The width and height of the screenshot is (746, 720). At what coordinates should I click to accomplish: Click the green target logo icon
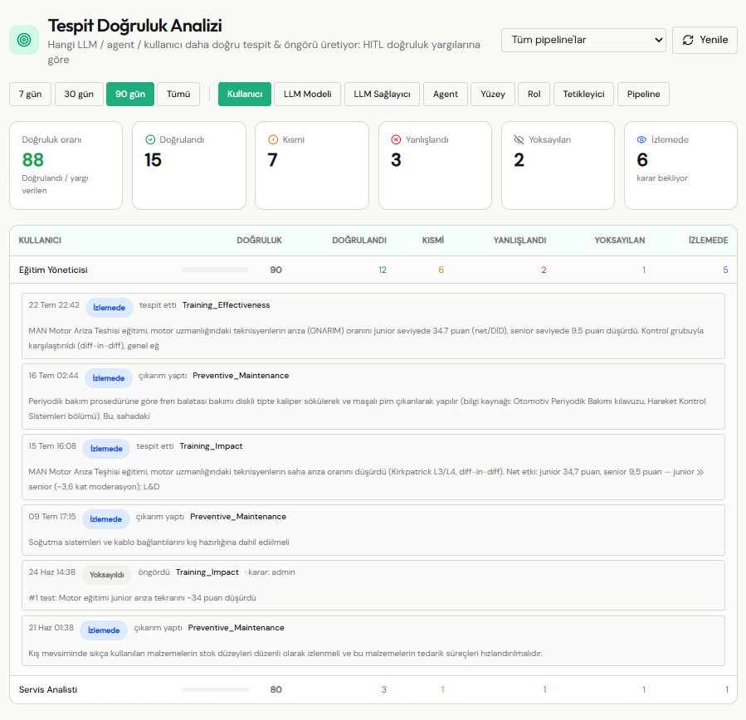24,40
